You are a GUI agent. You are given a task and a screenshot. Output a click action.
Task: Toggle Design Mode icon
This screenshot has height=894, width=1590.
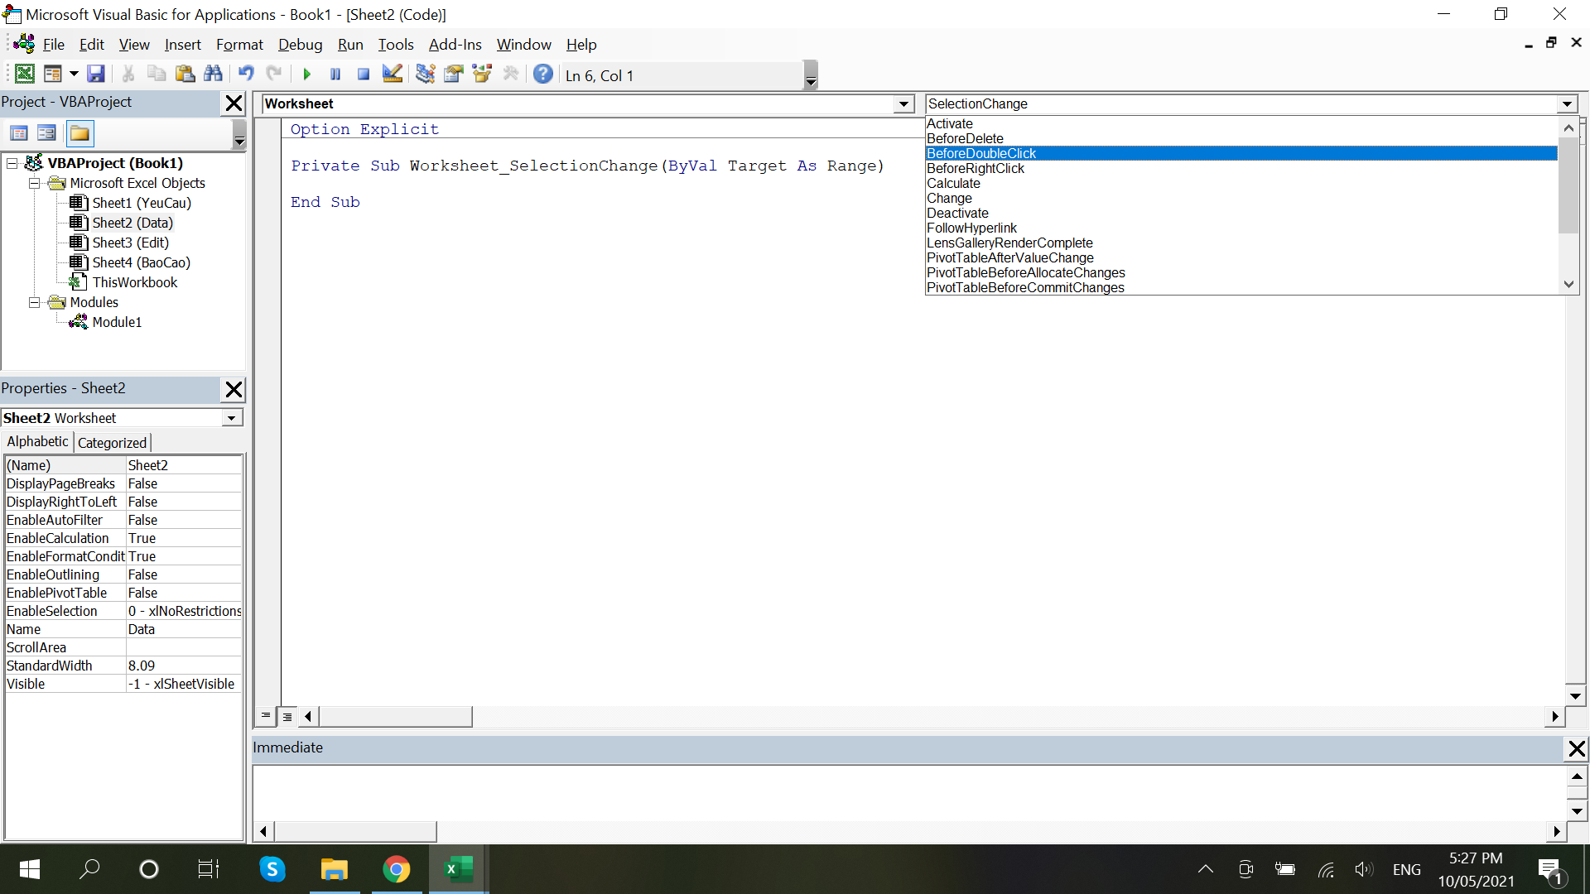tap(392, 74)
